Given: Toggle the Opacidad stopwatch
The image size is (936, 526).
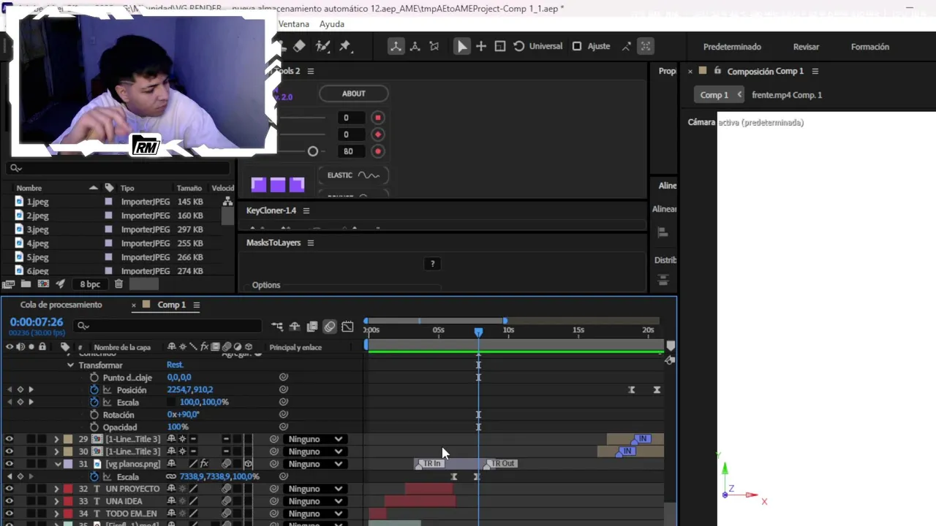Looking at the screenshot, I should coord(94,427).
